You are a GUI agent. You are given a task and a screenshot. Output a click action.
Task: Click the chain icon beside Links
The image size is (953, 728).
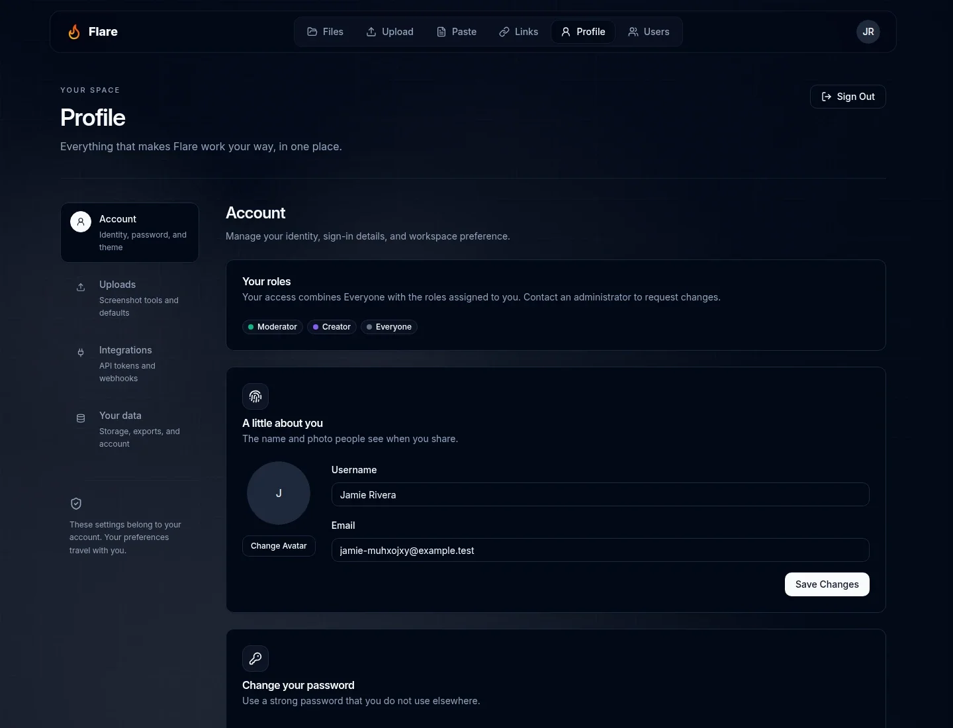[x=504, y=32]
